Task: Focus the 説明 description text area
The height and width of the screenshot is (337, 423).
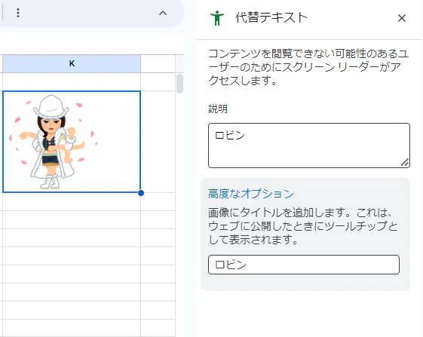Action: (309, 146)
